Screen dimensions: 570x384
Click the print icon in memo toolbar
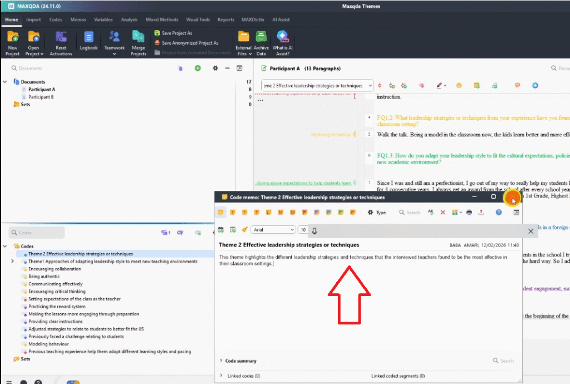469,213
